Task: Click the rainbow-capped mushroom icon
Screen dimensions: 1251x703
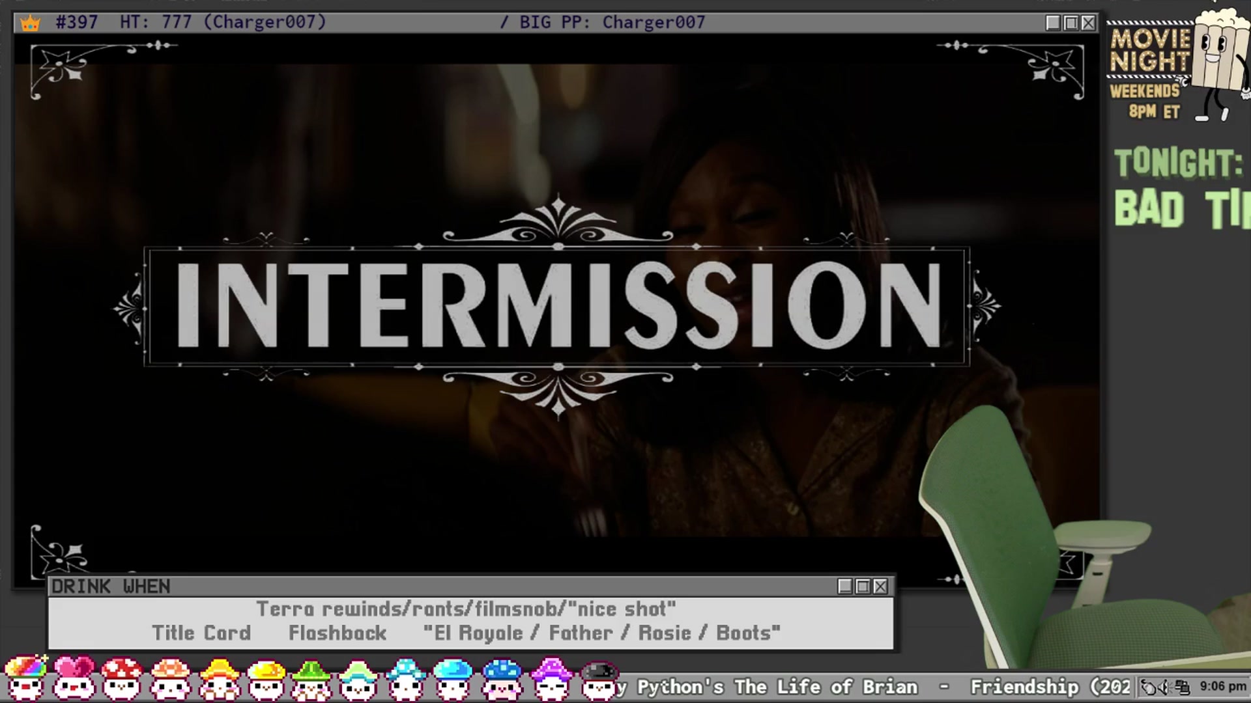Action: coord(27,678)
